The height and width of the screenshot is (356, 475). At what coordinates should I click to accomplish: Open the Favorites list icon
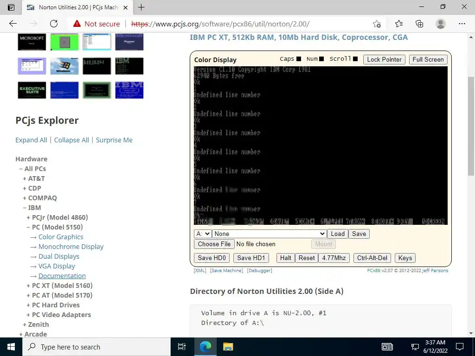point(399,24)
